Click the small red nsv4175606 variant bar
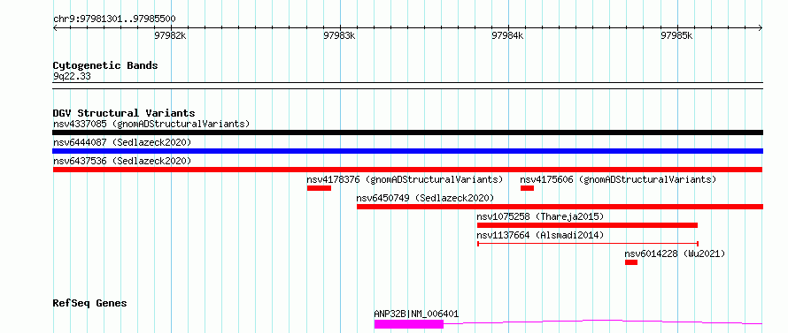788x333 pixels. (x=527, y=188)
